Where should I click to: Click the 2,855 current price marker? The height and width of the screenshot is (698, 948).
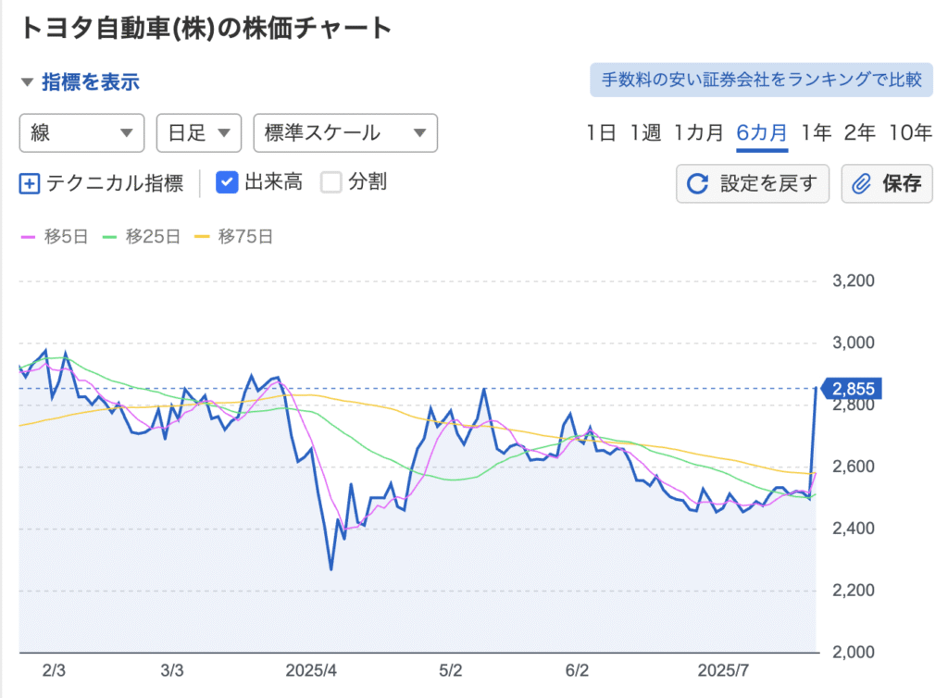[853, 389]
